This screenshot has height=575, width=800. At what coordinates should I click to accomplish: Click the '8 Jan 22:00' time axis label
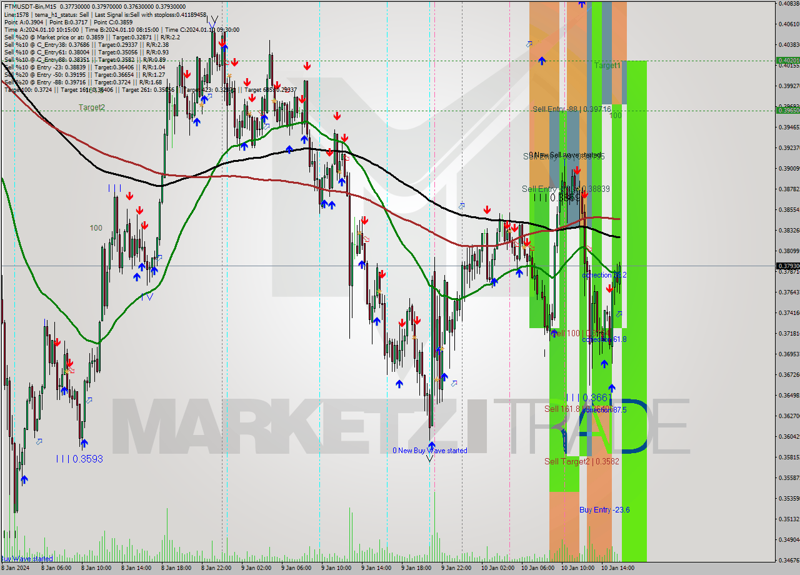click(216, 569)
